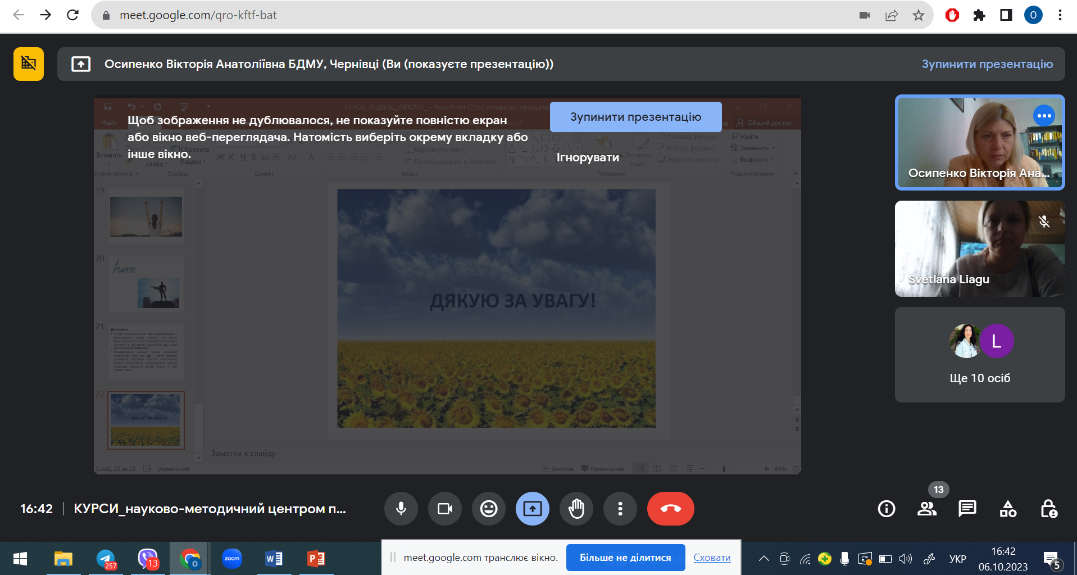Image resolution: width=1077 pixels, height=575 pixels.
Task: Open clock showing 06.10.2023
Action: 1003,559
